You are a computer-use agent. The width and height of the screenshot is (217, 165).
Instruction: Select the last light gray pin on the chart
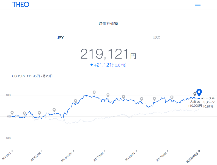coord(172,97)
